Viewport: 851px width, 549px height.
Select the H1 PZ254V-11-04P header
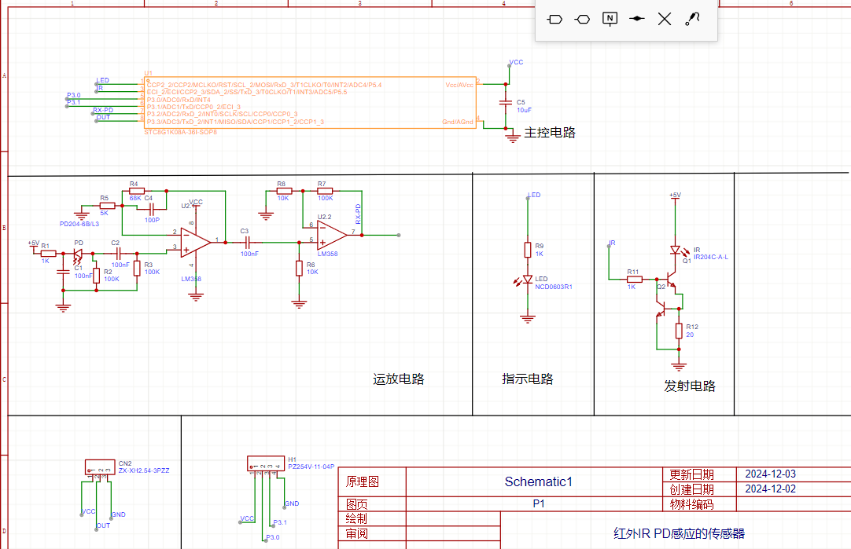pos(266,463)
